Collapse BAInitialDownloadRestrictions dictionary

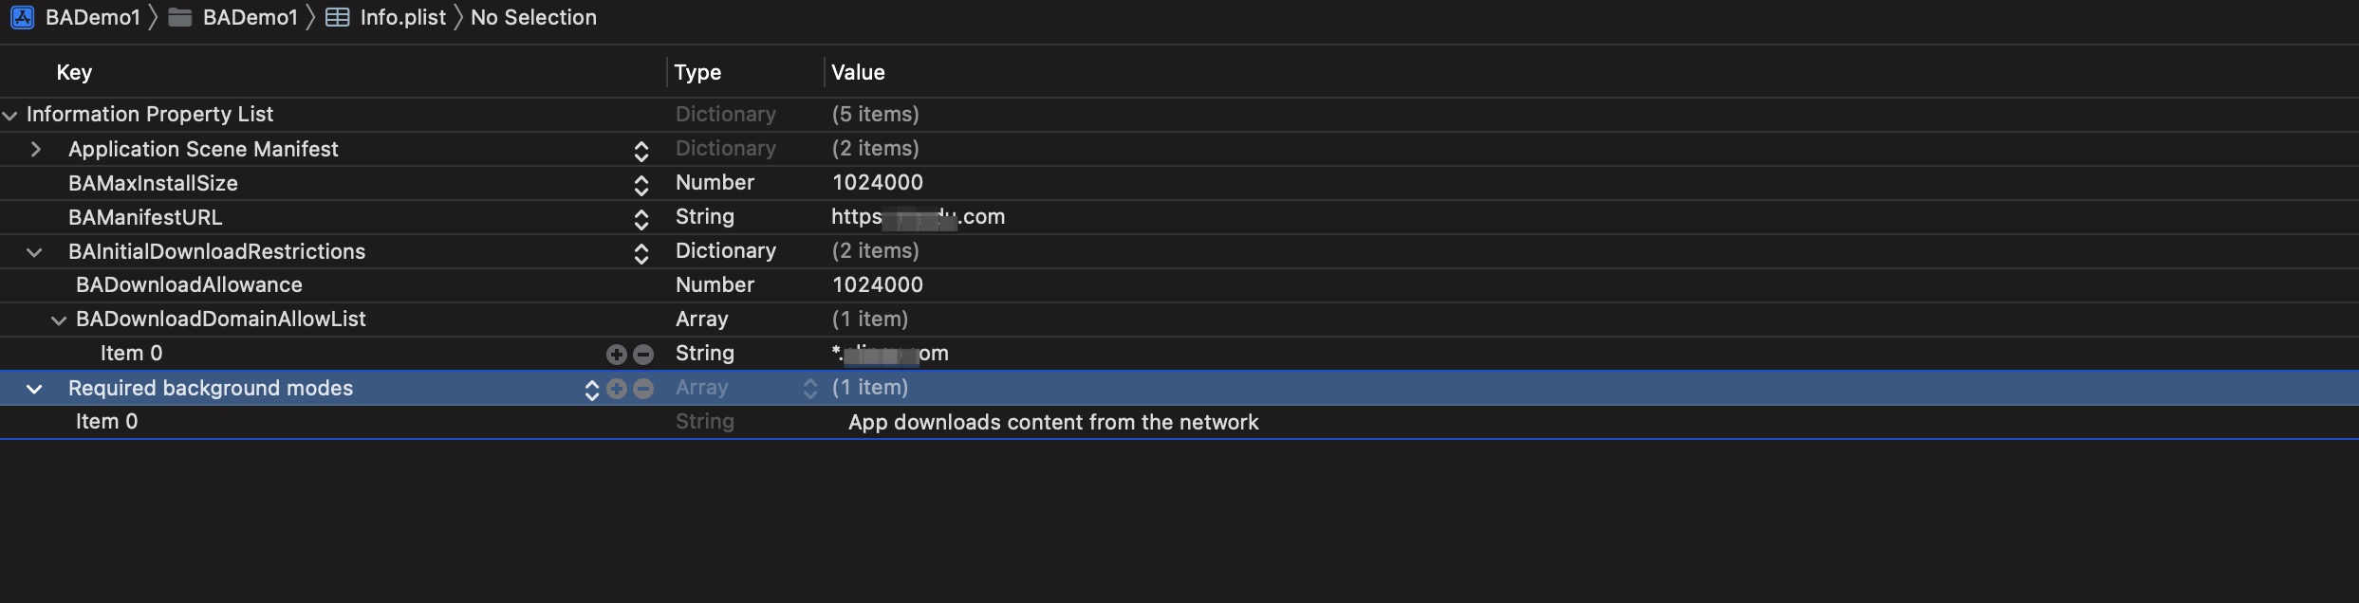35,252
